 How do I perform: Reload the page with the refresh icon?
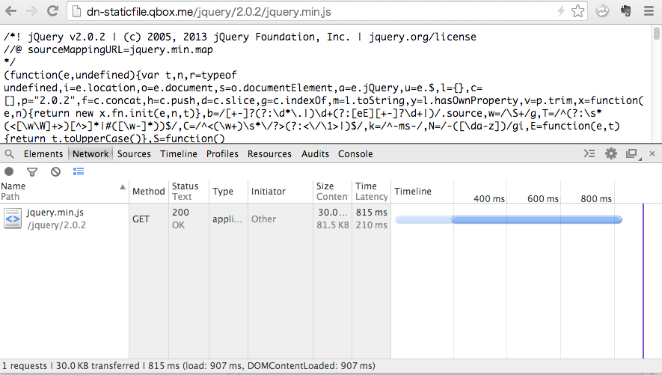click(52, 11)
